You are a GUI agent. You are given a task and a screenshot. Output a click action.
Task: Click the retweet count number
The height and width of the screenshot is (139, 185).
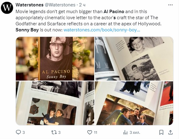[x=59, y=133]
